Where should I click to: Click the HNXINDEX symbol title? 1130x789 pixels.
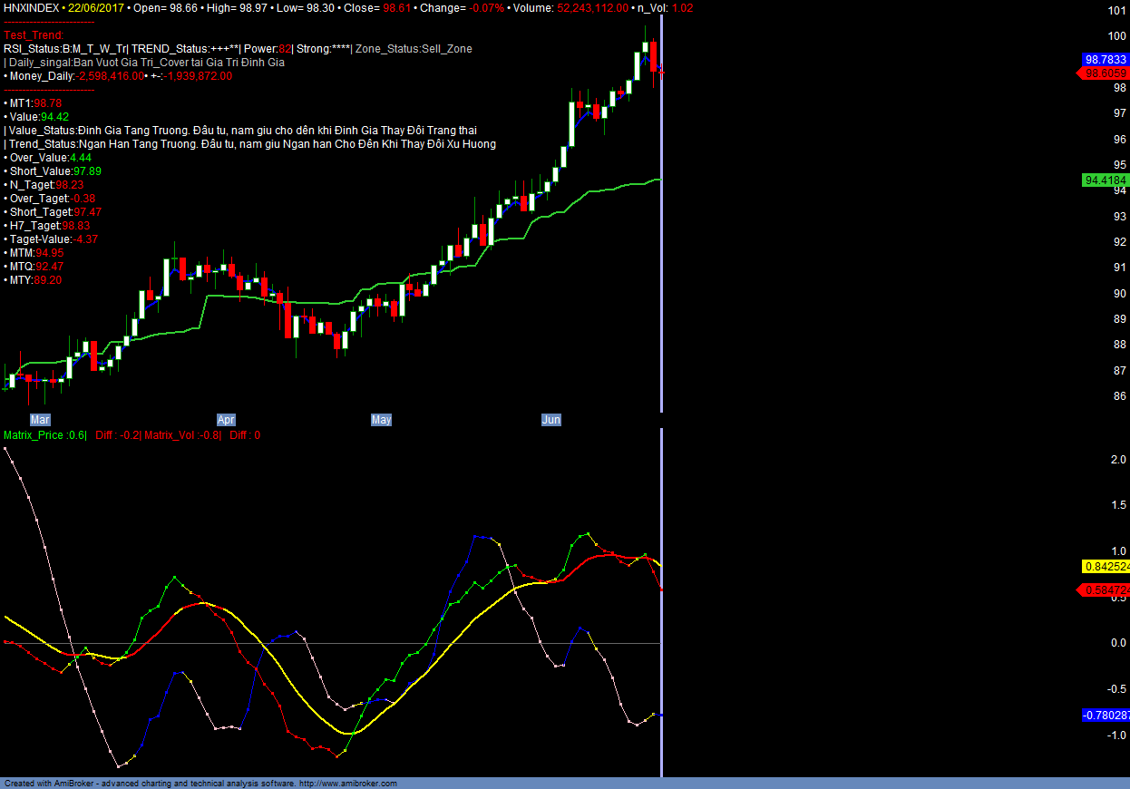pyautogui.click(x=33, y=7)
